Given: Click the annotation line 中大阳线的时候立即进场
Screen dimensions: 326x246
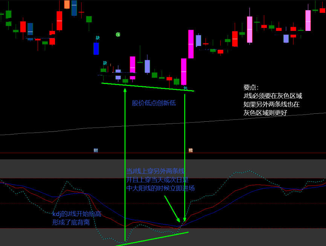Looking at the screenshot, I should 161,188.
